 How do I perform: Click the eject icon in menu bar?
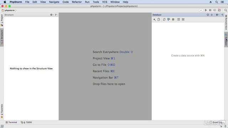pyautogui.click(x=211, y=2)
